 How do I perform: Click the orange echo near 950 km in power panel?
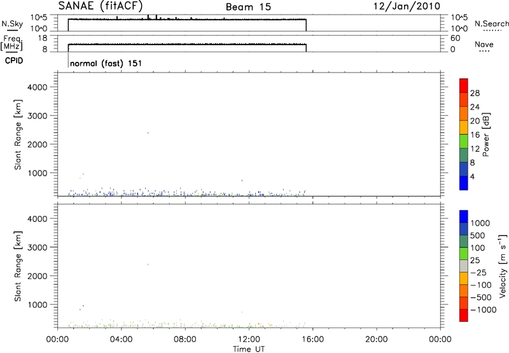tap(83, 174)
